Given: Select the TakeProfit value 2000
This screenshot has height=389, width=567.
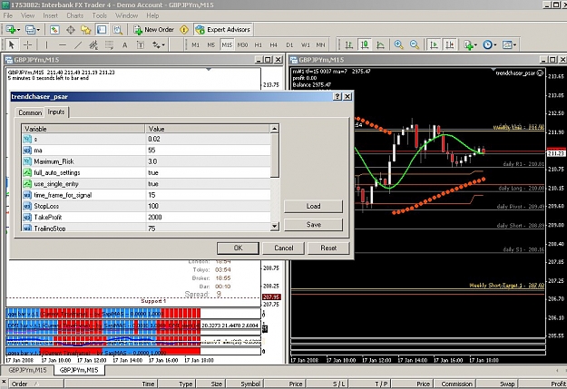Looking at the screenshot, I should click(208, 218).
